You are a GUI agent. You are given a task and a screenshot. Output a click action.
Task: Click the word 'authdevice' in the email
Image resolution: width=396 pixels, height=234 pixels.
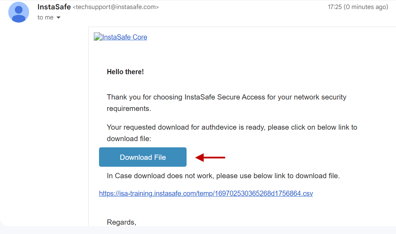(x=220, y=127)
